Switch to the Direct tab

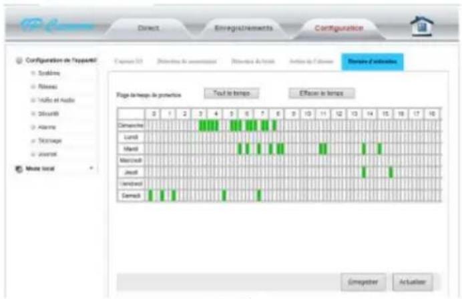point(148,28)
